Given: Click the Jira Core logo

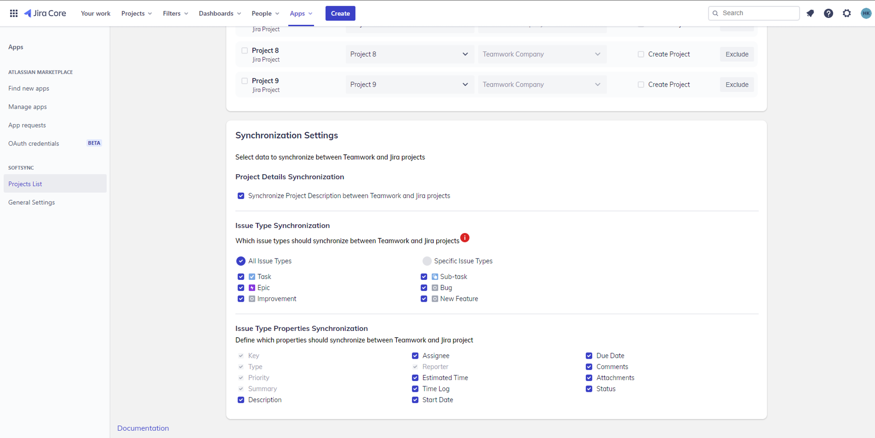Looking at the screenshot, I should pos(45,13).
